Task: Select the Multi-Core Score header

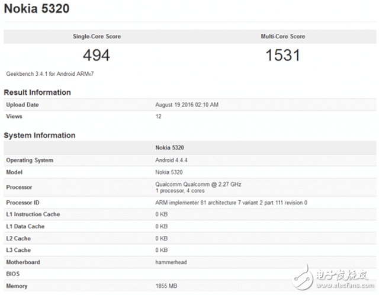Action: 282,37
